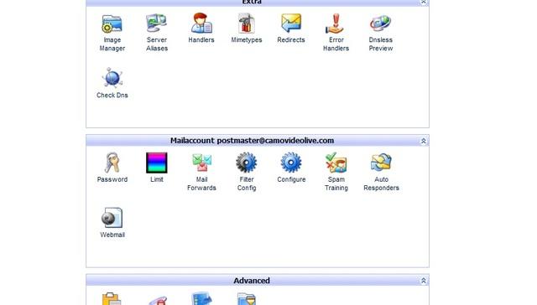Open the Limit color bar icon

click(x=157, y=163)
